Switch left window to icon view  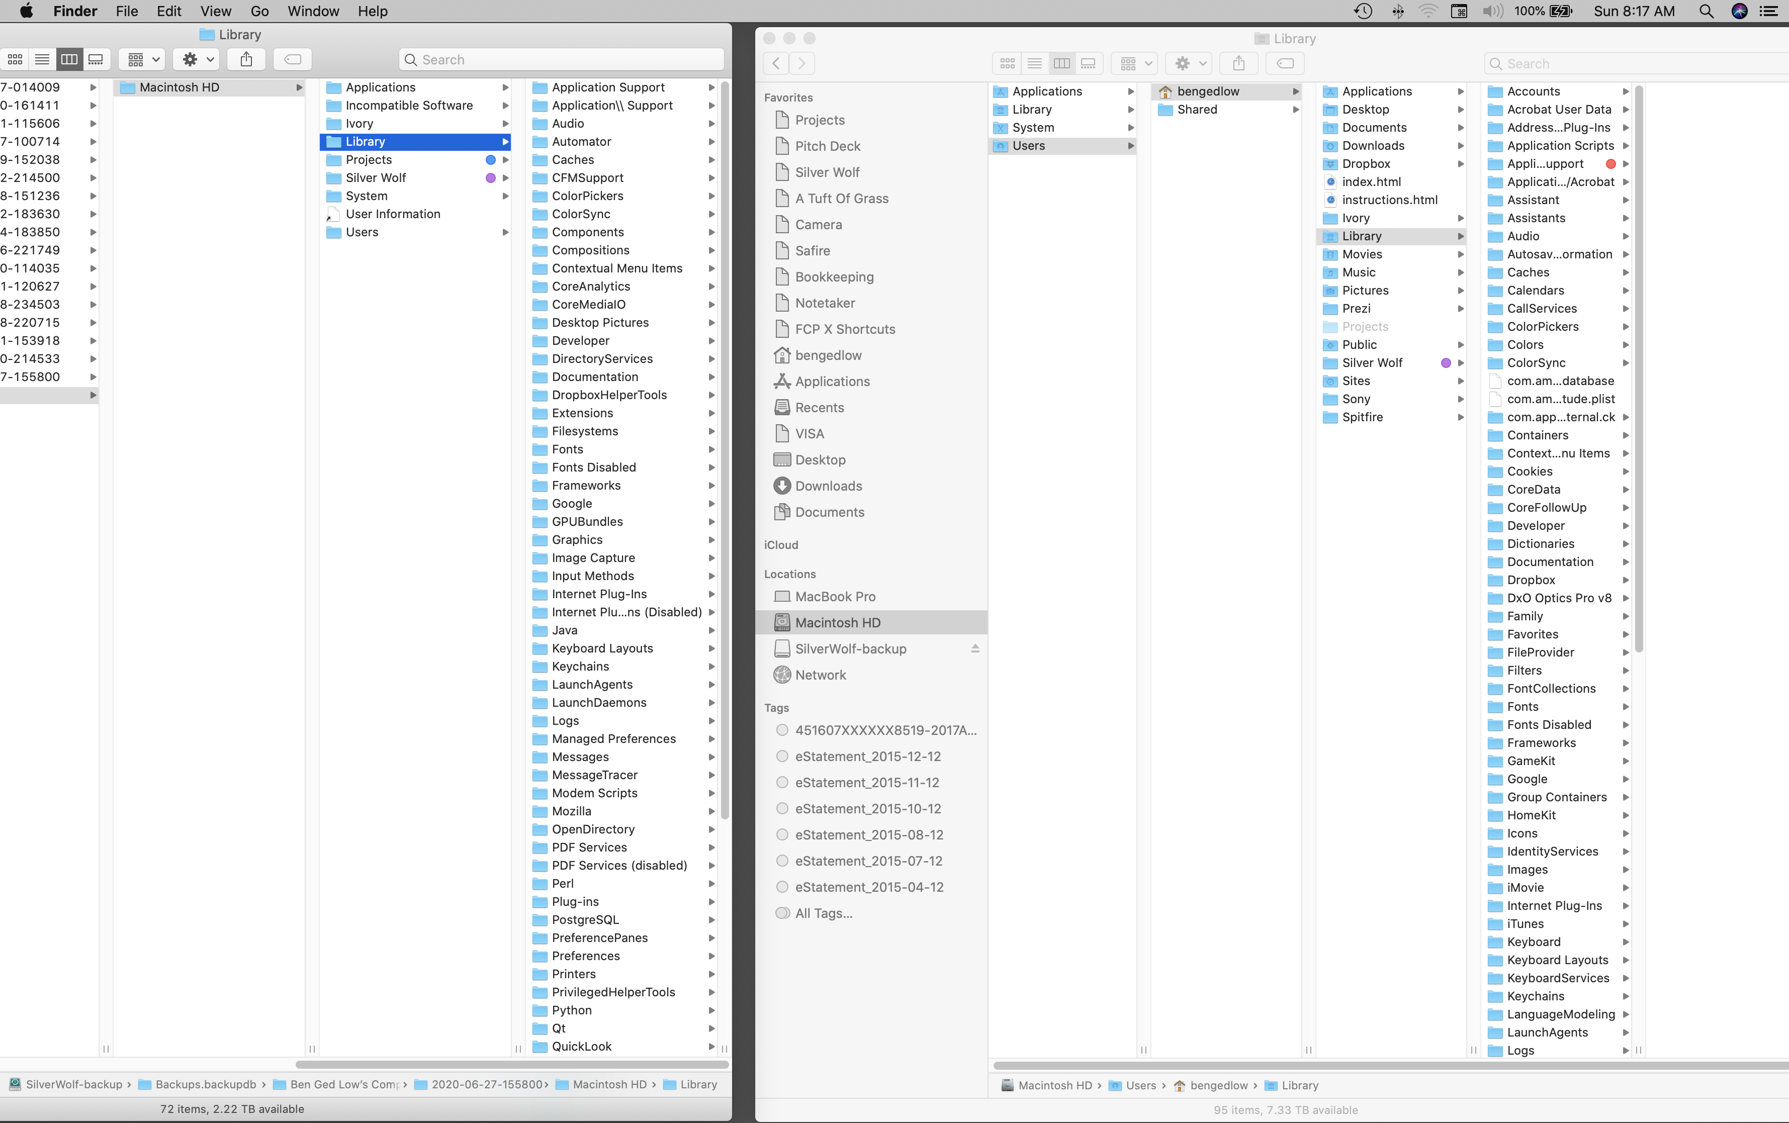15,59
